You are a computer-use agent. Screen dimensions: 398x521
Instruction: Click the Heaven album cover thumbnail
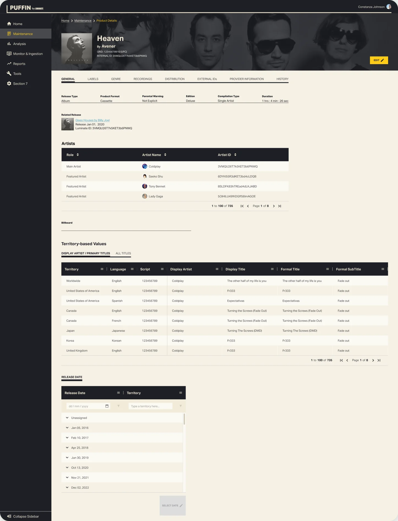click(77, 49)
